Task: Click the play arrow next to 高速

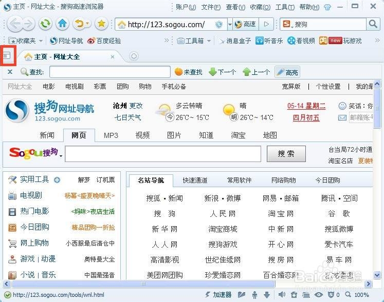Action: point(266,24)
